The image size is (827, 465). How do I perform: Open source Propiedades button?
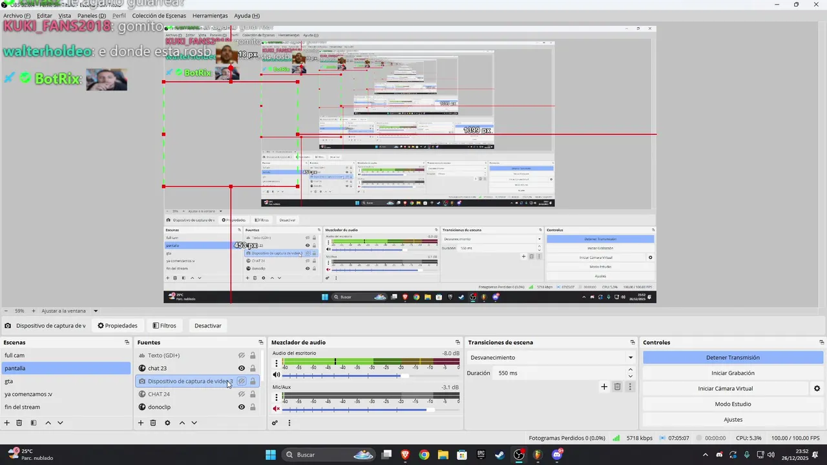click(x=118, y=325)
